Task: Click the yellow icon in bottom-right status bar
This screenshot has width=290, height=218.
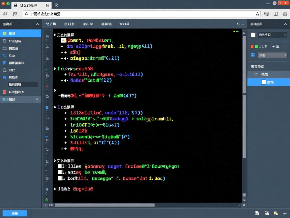Action: coord(276,213)
